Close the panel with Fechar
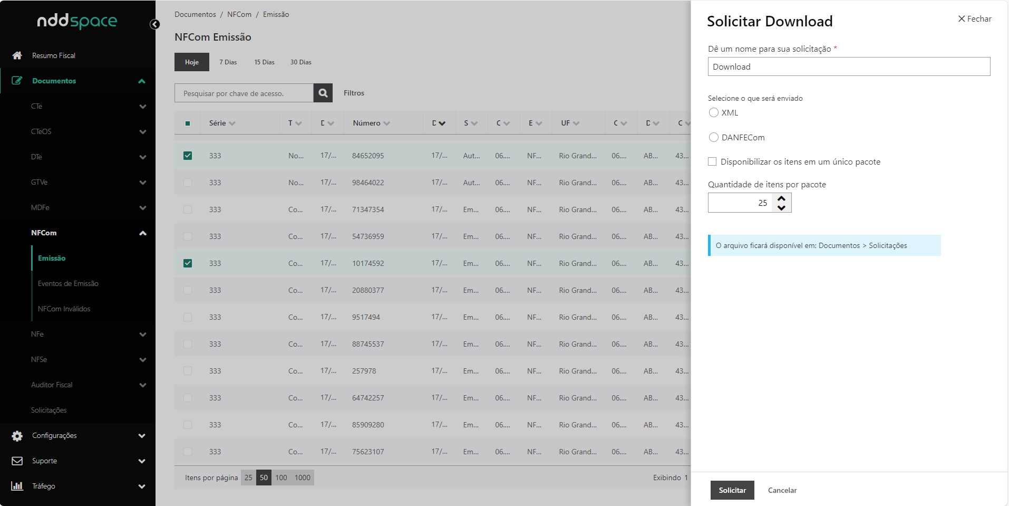The image size is (1009, 506). pyautogui.click(x=974, y=19)
